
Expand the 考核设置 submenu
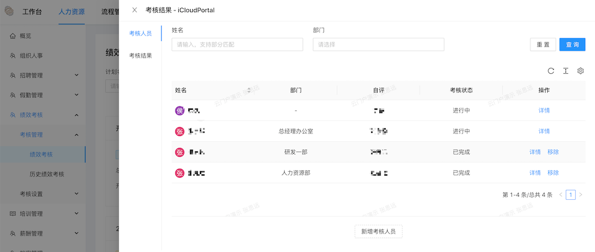(77, 193)
